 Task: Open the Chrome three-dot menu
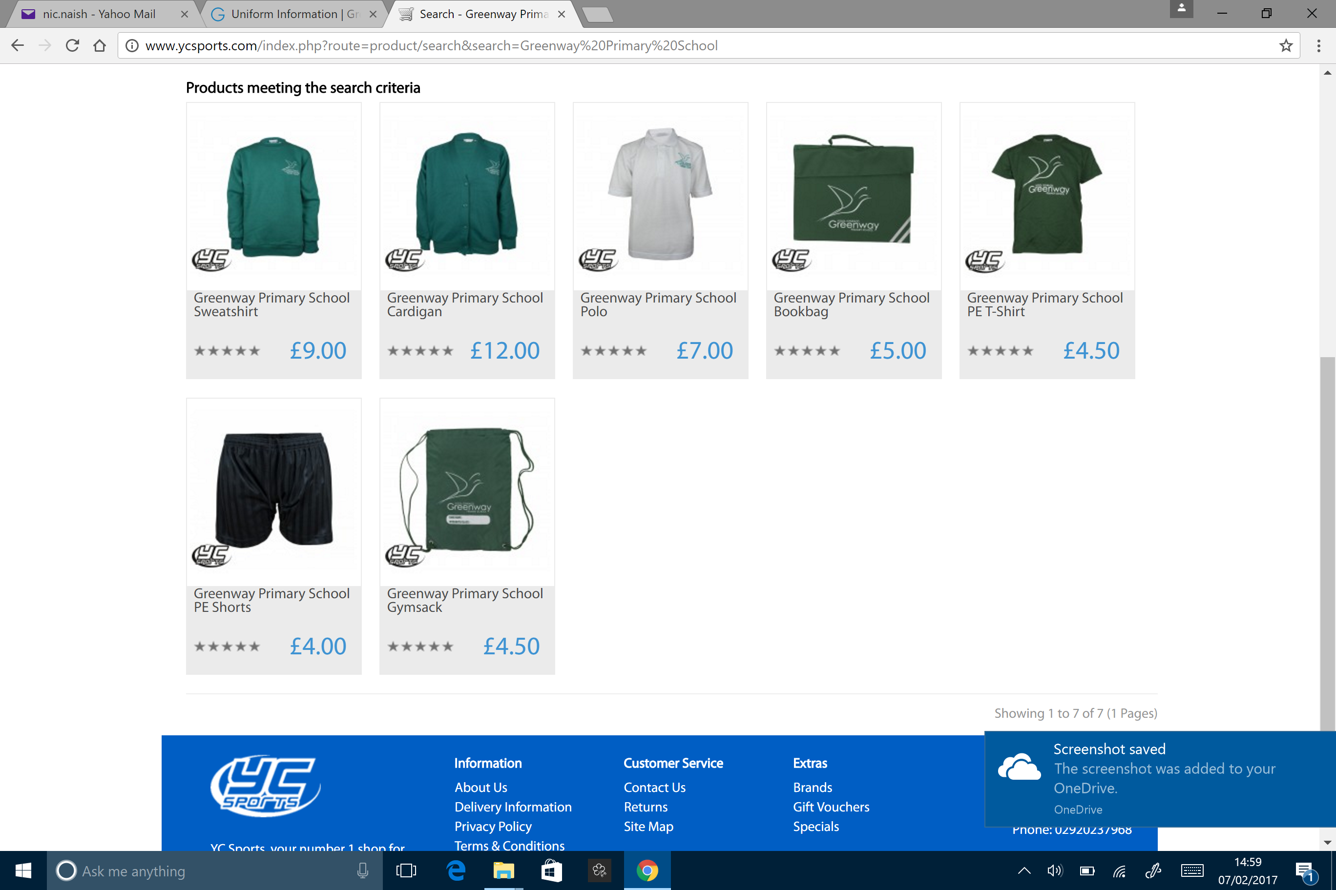[1318, 45]
